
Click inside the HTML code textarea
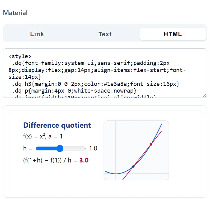click(105, 73)
